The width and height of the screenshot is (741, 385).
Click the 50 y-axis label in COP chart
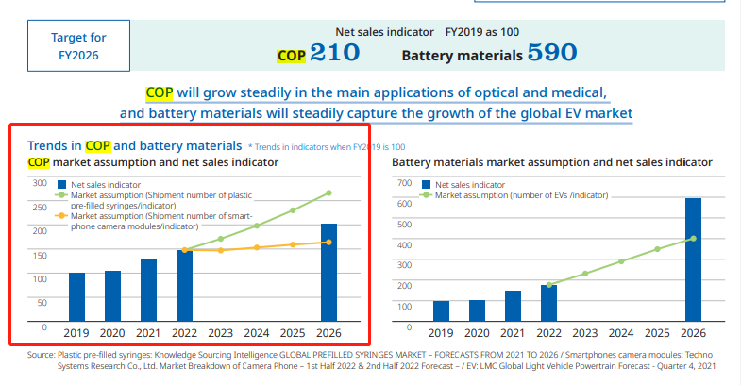click(x=42, y=303)
